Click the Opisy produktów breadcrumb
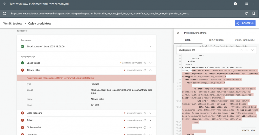 (x=40, y=23)
